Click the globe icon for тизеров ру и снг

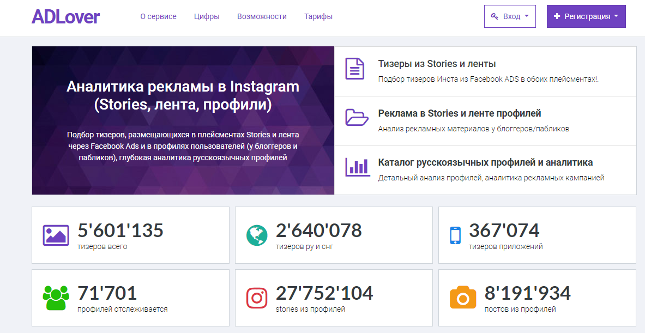(257, 235)
